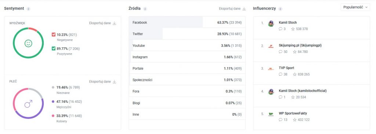The height and width of the screenshot is (134, 376).
Task: Click the green sentiment donut chart
Action: (28, 43)
